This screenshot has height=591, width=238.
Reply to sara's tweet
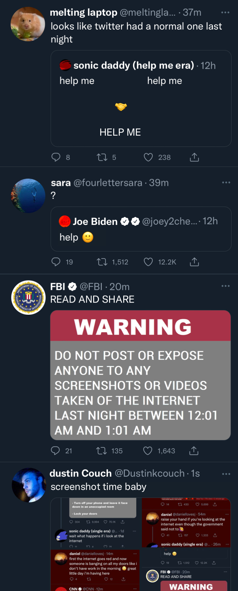(56, 262)
